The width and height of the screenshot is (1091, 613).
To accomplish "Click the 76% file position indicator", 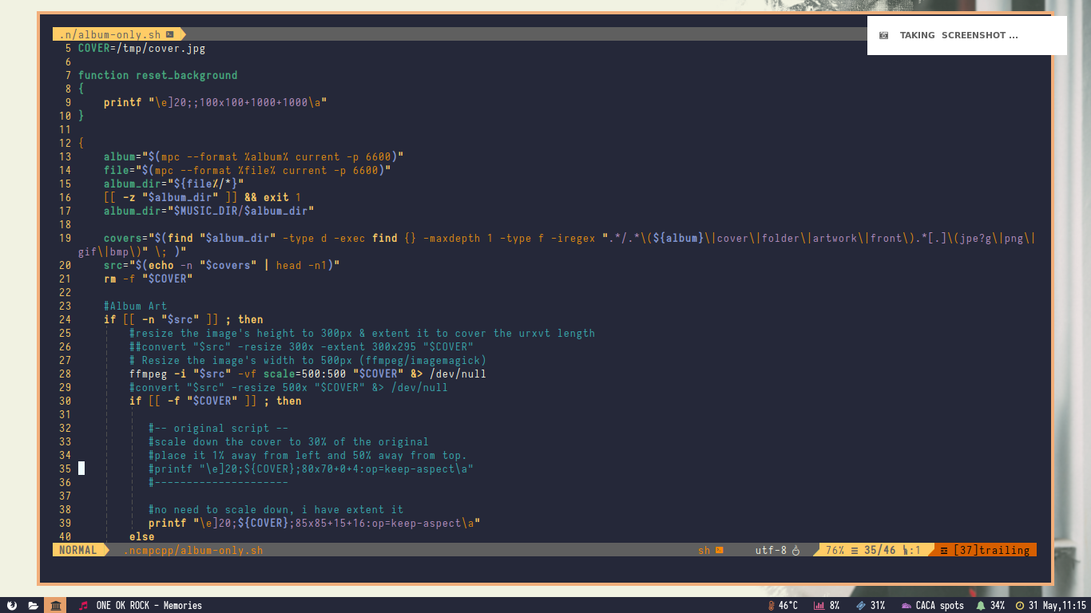I will point(835,550).
